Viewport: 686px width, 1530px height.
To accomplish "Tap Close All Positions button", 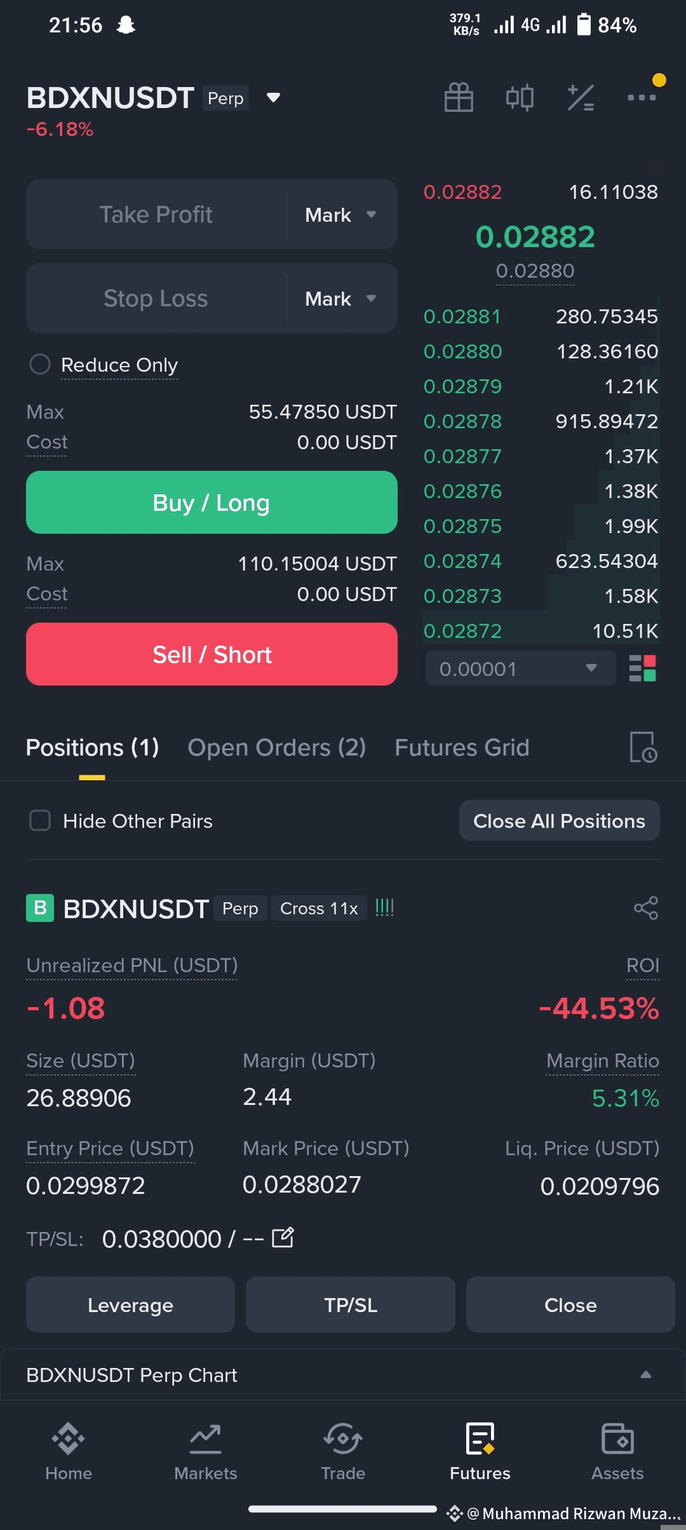I will point(559,820).
